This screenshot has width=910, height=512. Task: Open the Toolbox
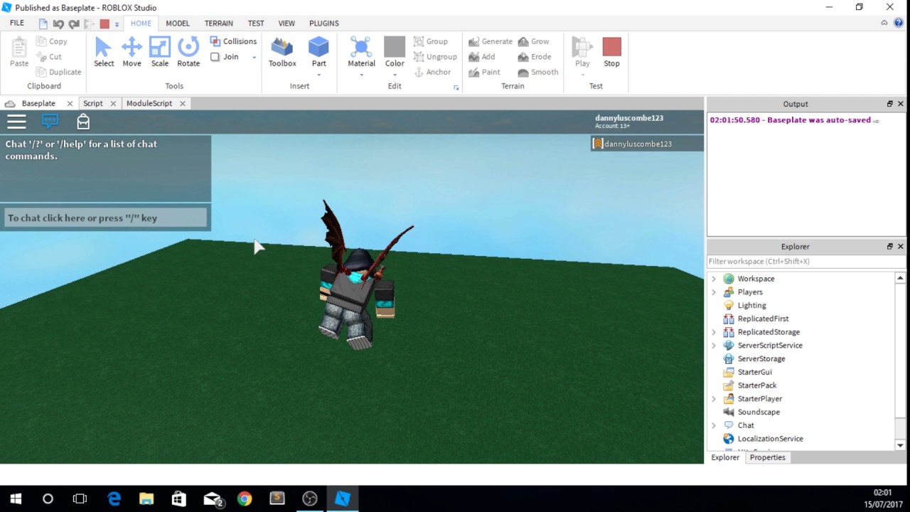coord(282,51)
